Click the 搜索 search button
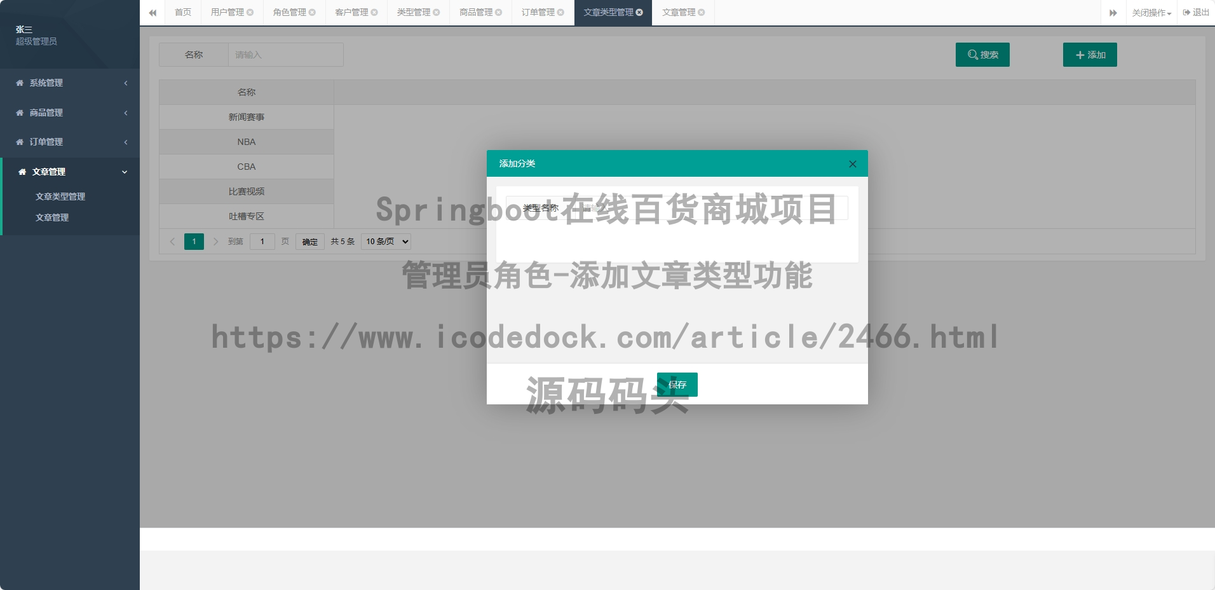The width and height of the screenshot is (1215, 590). [982, 55]
